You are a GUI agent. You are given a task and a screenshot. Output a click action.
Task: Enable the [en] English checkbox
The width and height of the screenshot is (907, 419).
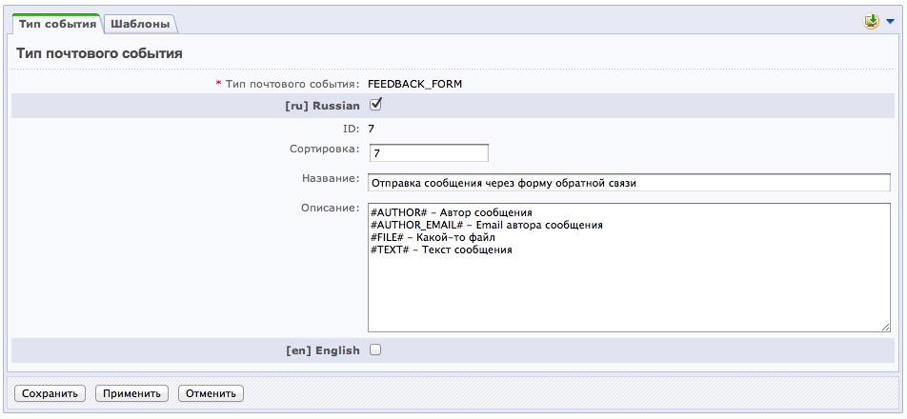375,349
